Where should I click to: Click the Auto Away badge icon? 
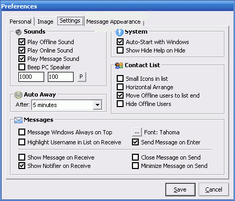point(18,94)
